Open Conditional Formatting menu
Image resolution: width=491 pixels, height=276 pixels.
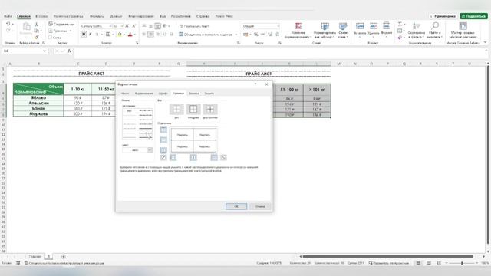point(298,31)
